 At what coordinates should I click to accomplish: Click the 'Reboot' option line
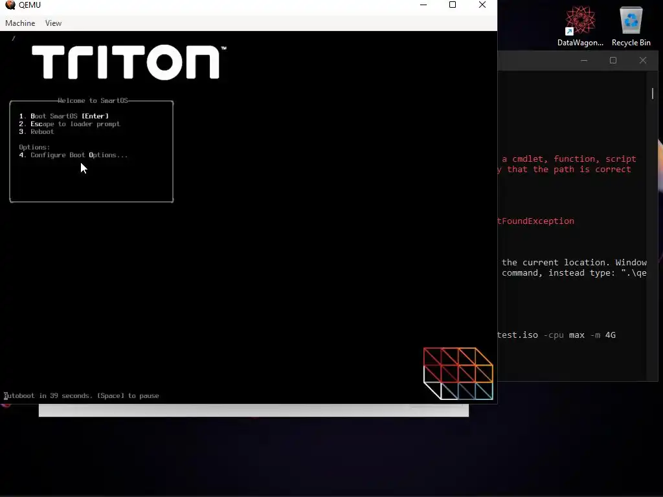[36, 131]
